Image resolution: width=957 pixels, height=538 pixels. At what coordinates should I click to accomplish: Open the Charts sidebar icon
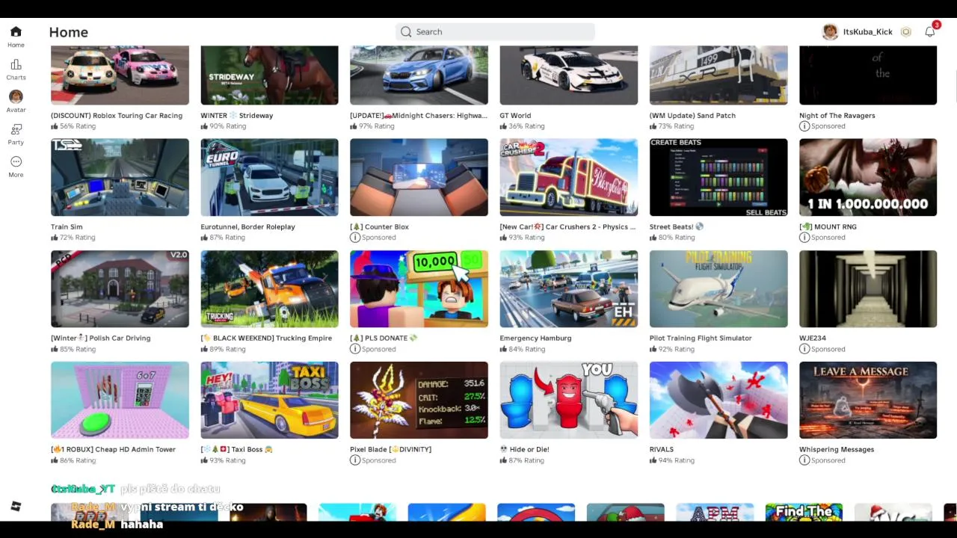[x=16, y=64]
